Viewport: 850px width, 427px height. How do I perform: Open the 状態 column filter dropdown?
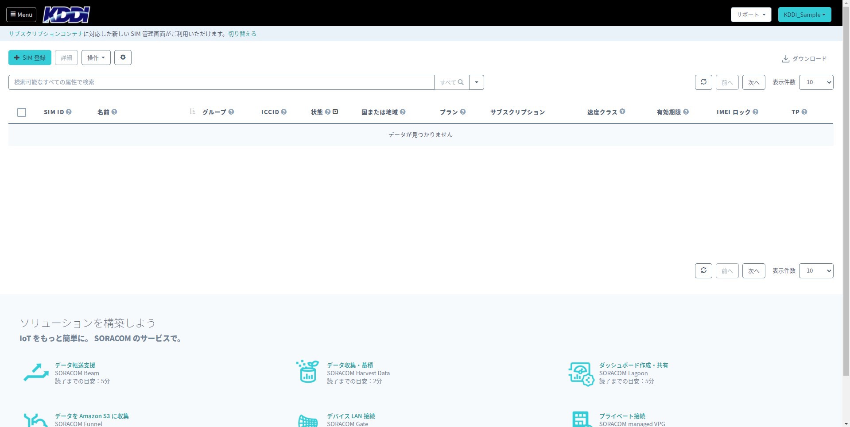coord(335,112)
